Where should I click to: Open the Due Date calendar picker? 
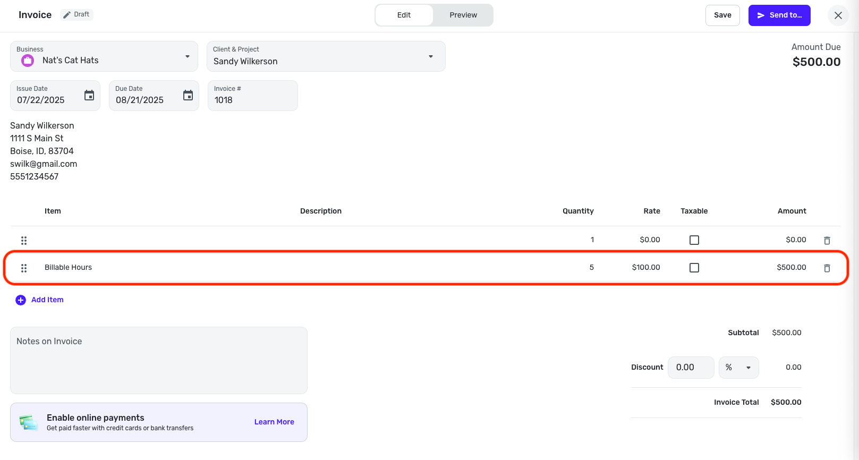(x=188, y=96)
